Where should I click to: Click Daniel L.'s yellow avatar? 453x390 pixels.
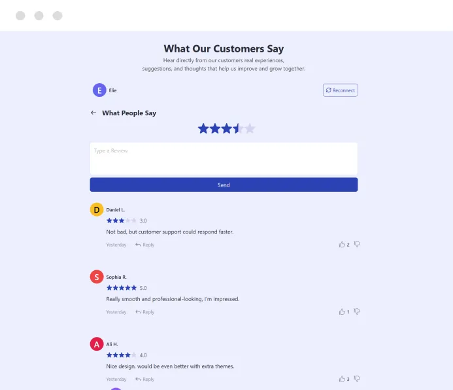coord(97,210)
